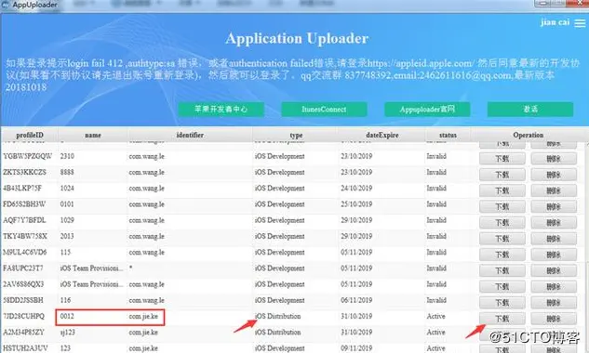The height and width of the screenshot is (353, 589).
Task: Click expiry date 25/10/2019
Action: point(356,204)
